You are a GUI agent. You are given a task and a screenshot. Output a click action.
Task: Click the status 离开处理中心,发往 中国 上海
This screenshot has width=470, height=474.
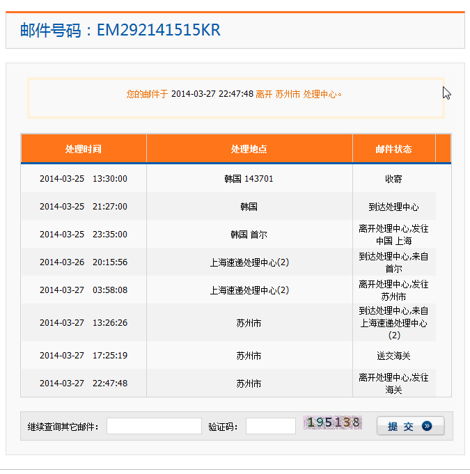[x=394, y=235]
